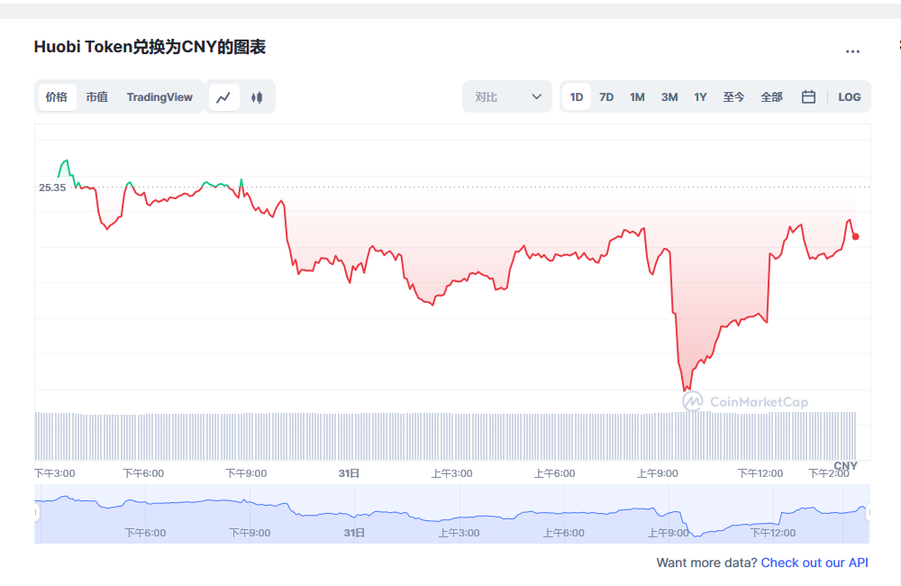Viewport: 901px width, 586px height.
Task: Click the 上午3:00 label in range navigator
Action: point(460,533)
